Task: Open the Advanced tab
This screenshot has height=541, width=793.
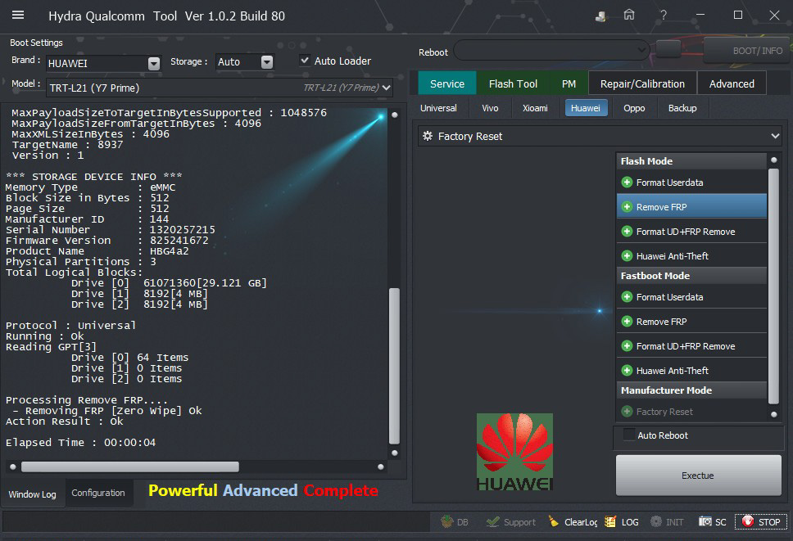Action: pyautogui.click(x=732, y=83)
